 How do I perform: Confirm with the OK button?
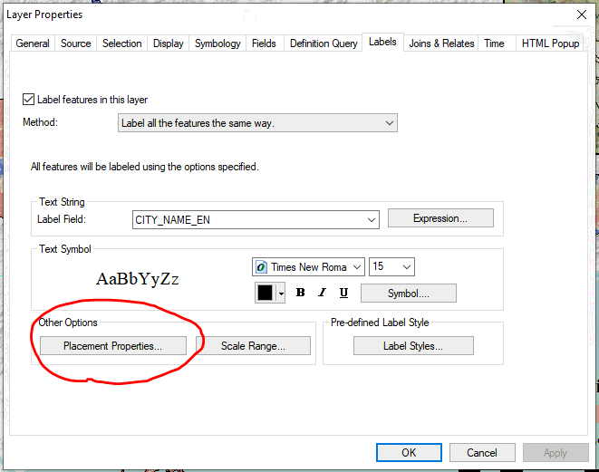(409, 453)
